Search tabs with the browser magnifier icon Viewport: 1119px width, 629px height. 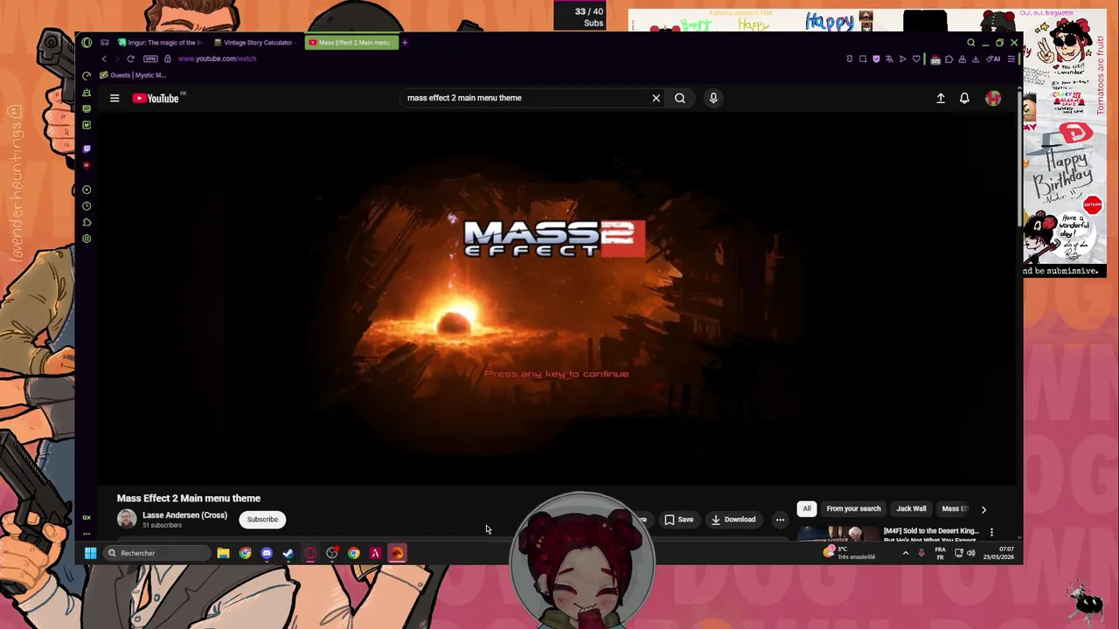970,42
